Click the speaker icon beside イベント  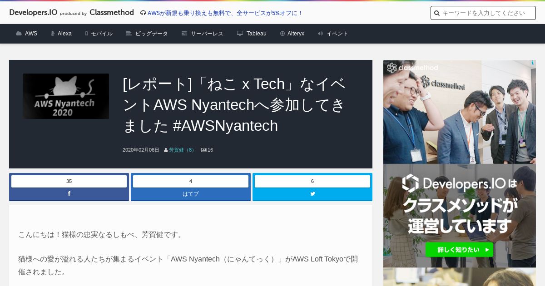tap(321, 34)
